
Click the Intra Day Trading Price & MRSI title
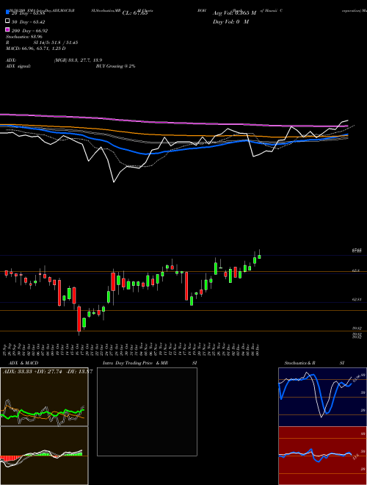[x=150, y=363]
